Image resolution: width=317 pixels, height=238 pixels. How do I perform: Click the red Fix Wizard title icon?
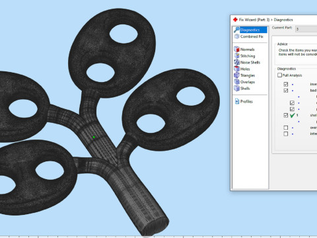click(x=235, y=20)
